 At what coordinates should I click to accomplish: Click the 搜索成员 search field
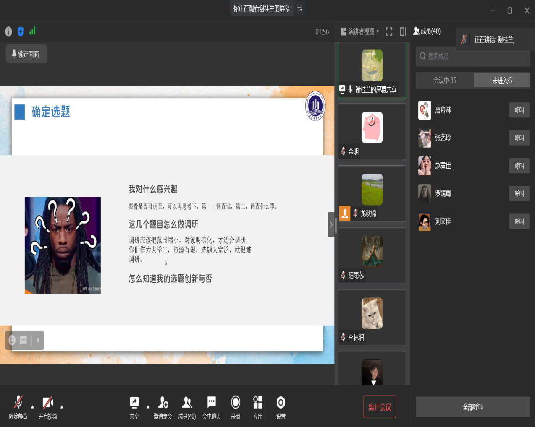pyautogui.click(x=473, y=57)
